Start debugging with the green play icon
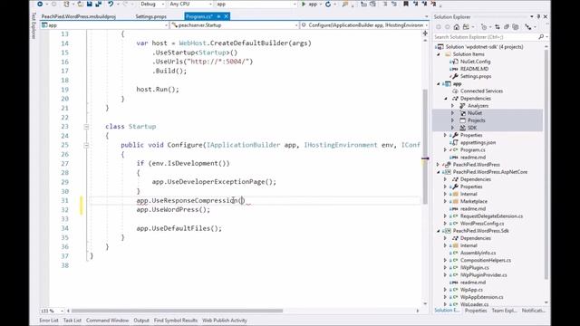Viewport: 580px width, 326px height. [x=304, y=4]
